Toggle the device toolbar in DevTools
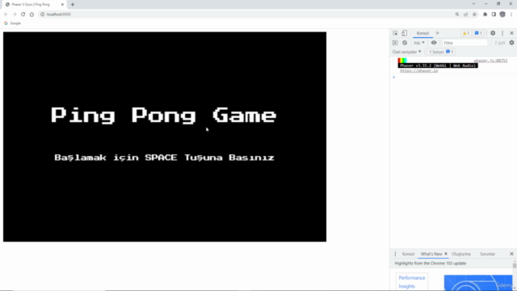The height and width of the screenshot is (291, 517). click(404, 33)
